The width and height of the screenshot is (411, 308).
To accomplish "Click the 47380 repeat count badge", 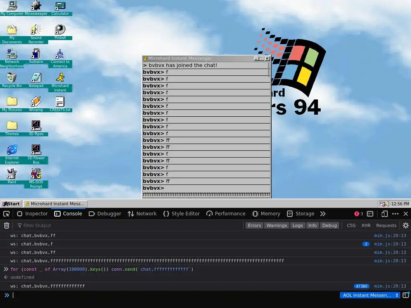I will (362, 286).
